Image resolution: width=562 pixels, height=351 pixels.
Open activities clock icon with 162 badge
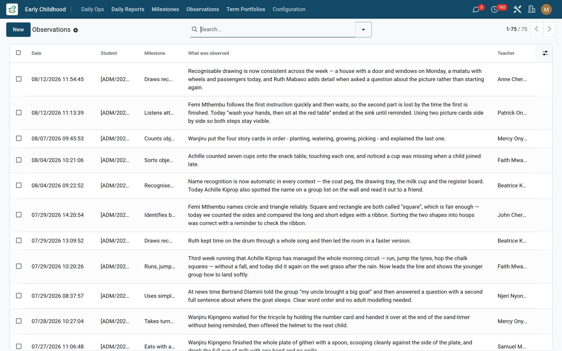click(x=494, y=9)
